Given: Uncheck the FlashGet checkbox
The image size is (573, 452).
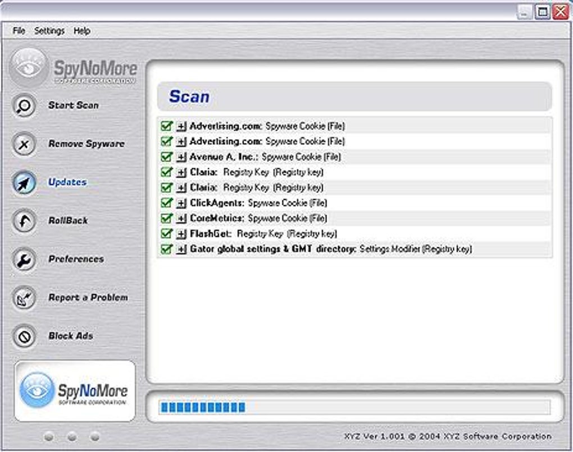Looking at the screenshot, I should [166, 233].
